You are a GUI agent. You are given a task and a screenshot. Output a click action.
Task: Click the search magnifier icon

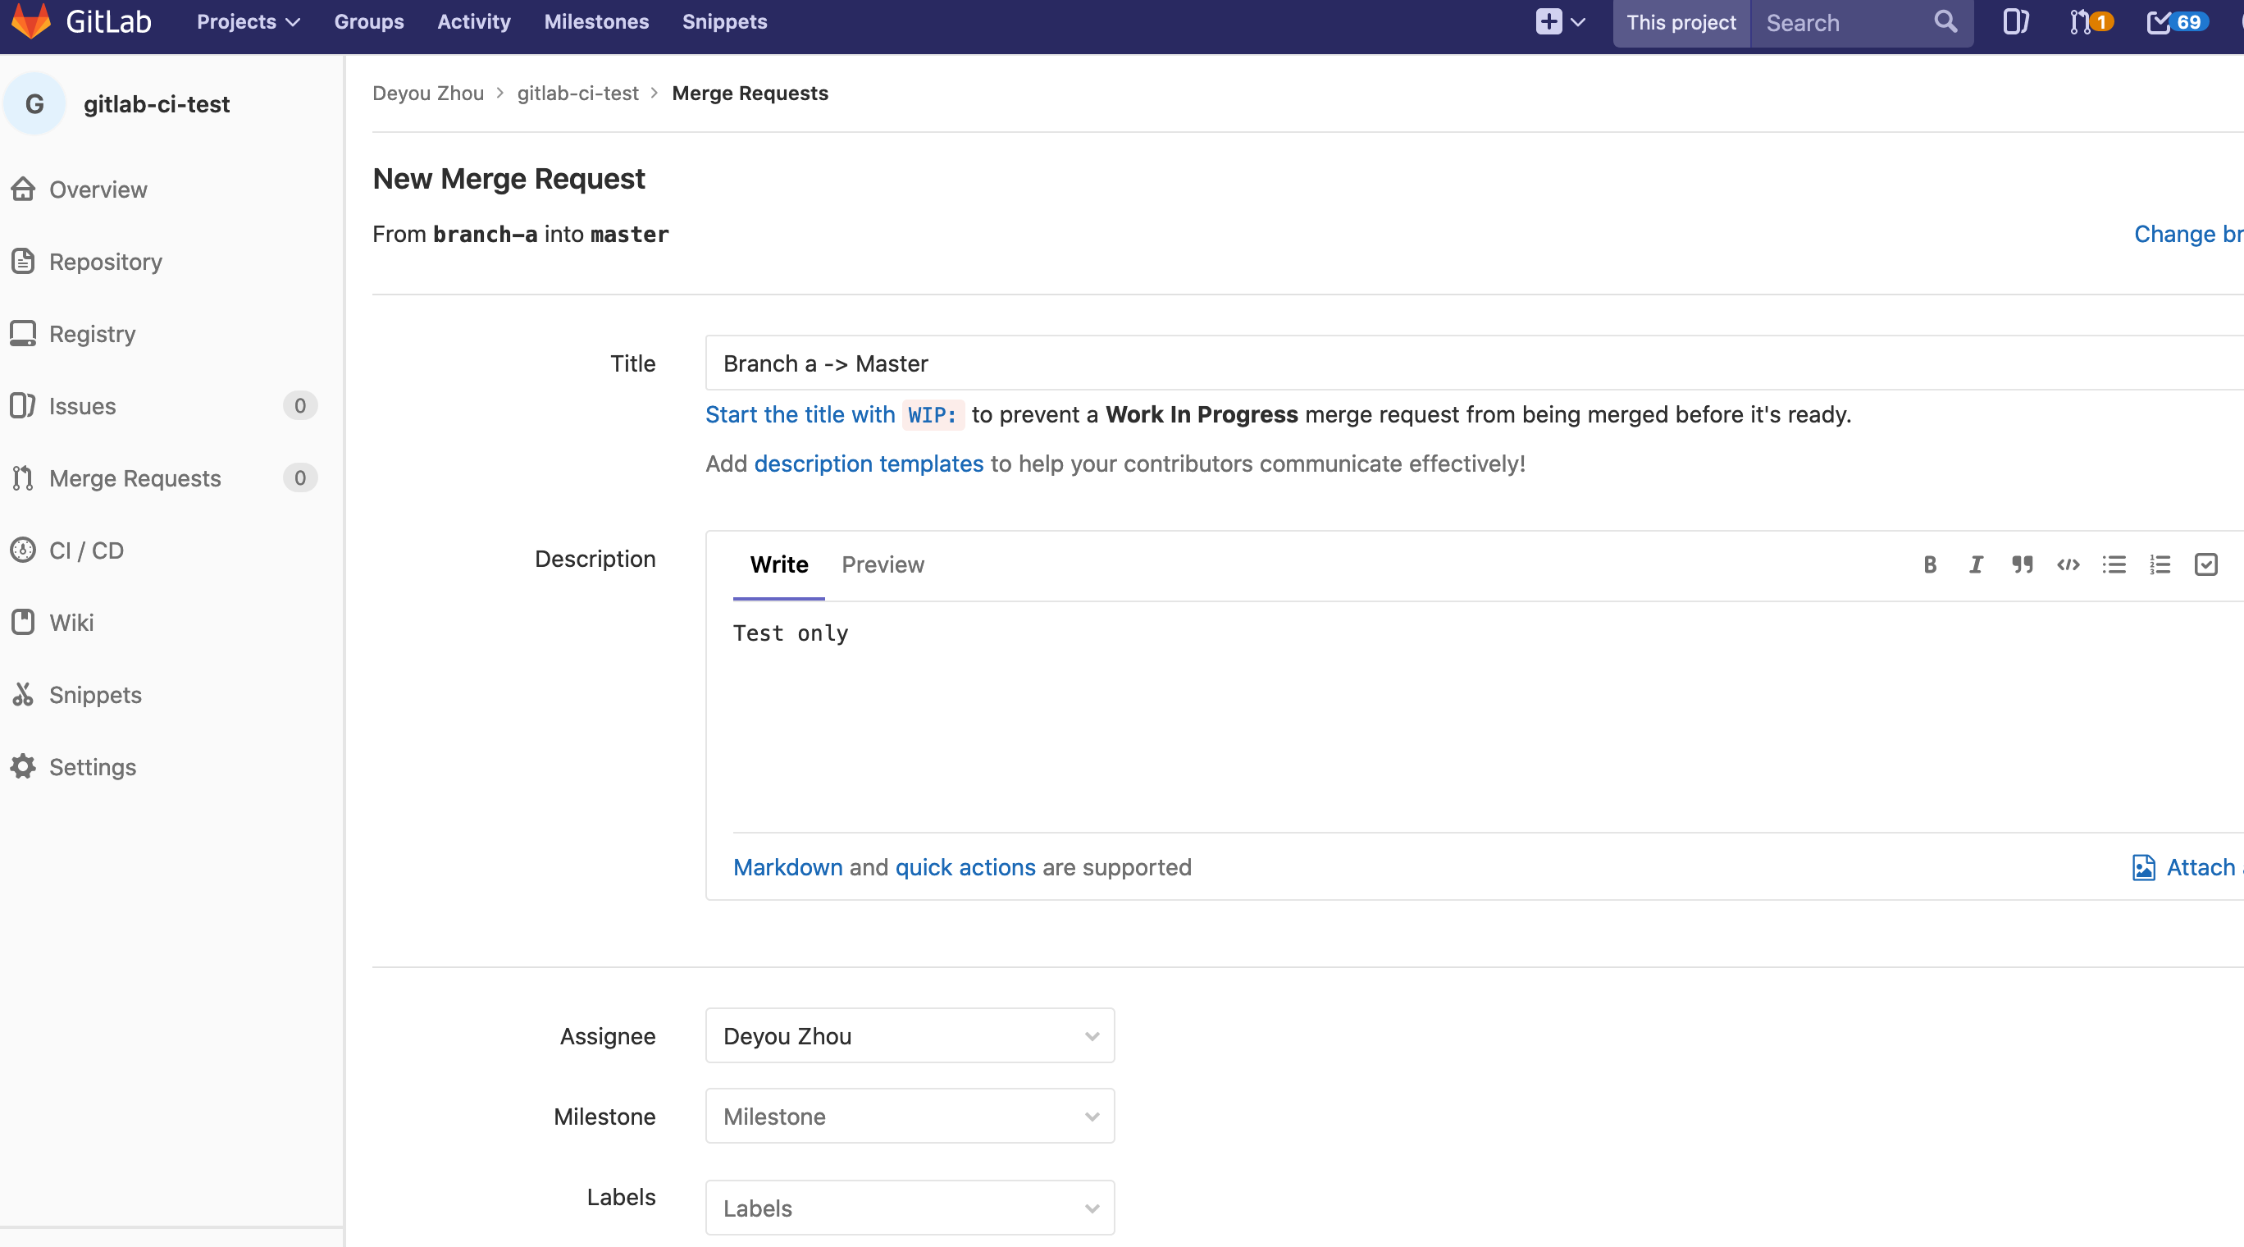[1945, 22]
